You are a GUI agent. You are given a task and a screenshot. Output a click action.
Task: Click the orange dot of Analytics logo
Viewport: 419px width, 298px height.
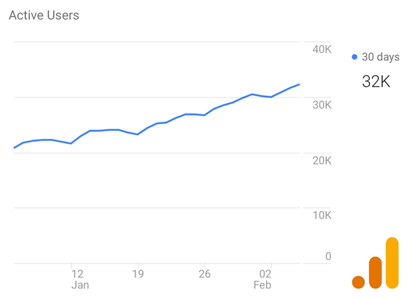pyautogui.click(x=358, y=282)
